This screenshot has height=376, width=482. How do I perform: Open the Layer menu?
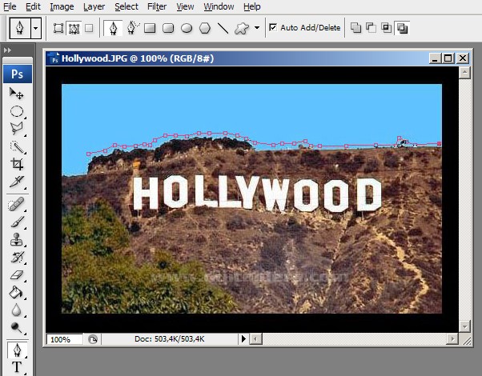point(94,6)
